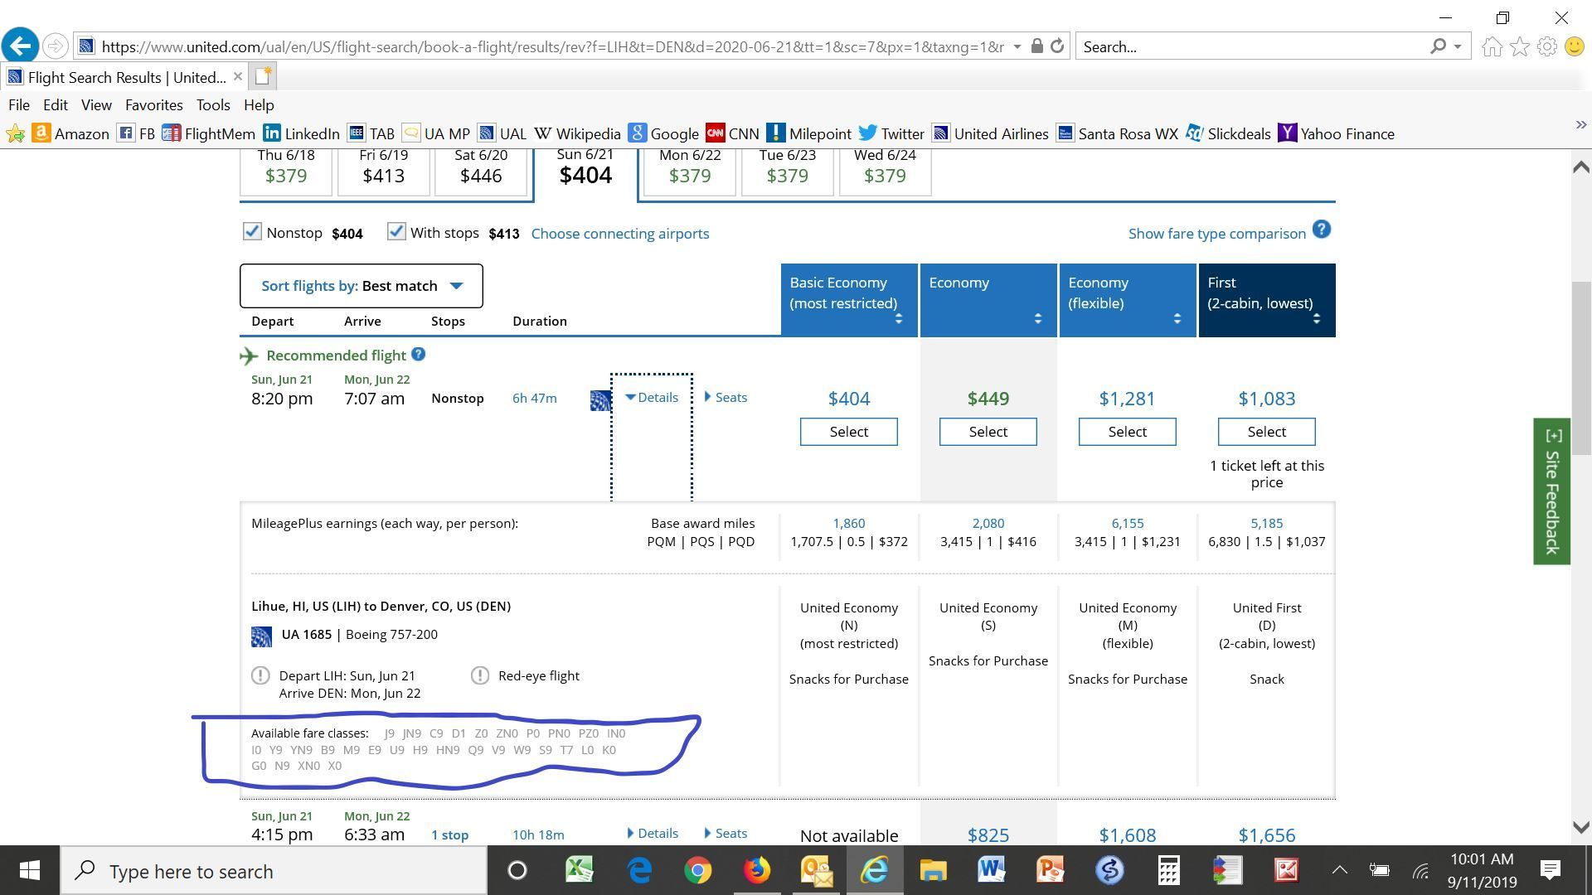The height and width of the screenshot is (895, 1592).
Task: Click Choose connecting airports link
Action: coord(619,234)
